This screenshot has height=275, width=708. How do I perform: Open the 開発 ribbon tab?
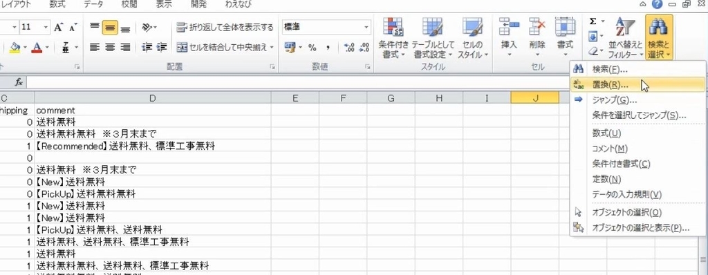(x=198, y=5)
